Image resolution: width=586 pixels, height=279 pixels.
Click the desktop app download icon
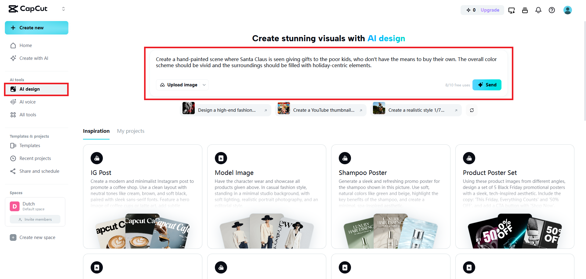(x=512, y=10)
